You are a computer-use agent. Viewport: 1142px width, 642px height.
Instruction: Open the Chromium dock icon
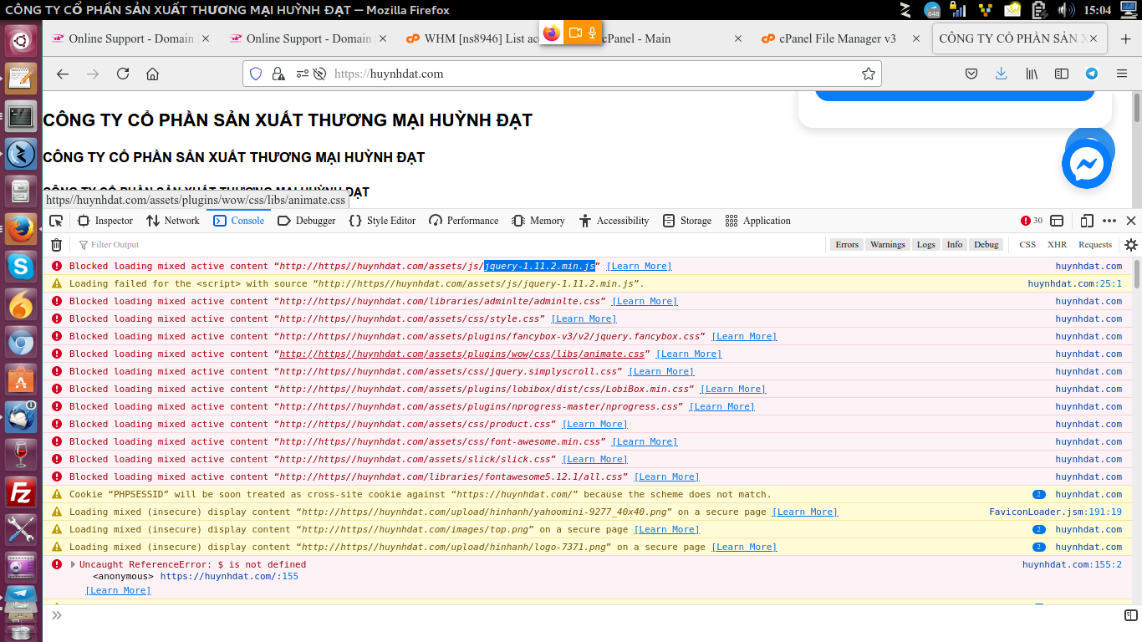point(21,342)
